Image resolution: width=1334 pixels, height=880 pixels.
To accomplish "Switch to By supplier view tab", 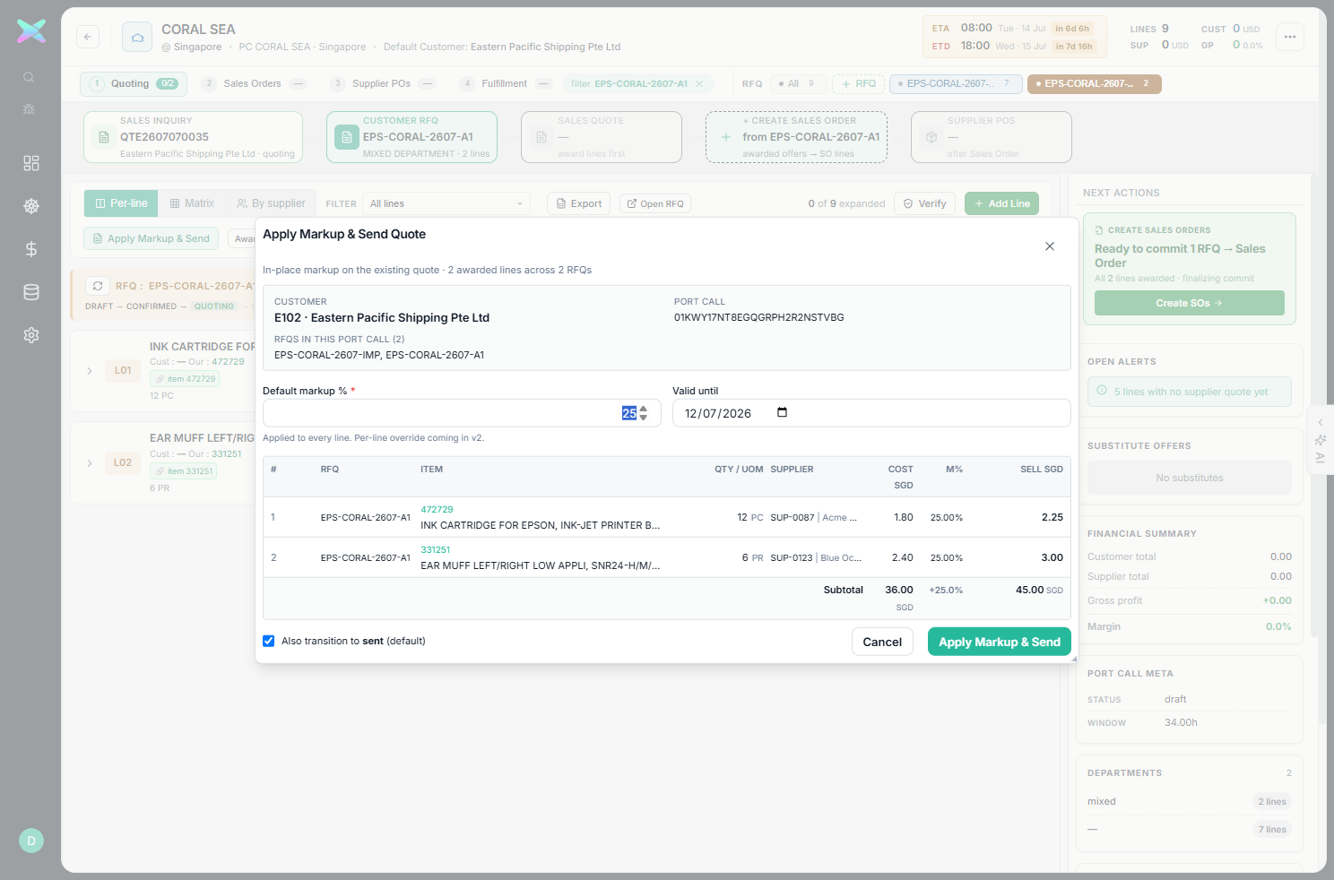I will click(x=271, y=203).
